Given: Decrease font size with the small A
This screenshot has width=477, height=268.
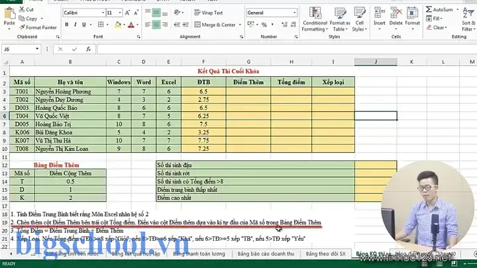Looking at the screenshot, I should [x=136, y=13].
